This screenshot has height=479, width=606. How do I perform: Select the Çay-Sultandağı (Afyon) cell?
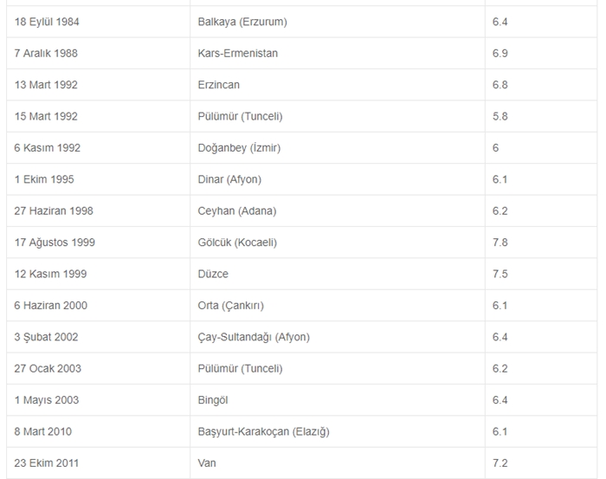tap(253, 337)
